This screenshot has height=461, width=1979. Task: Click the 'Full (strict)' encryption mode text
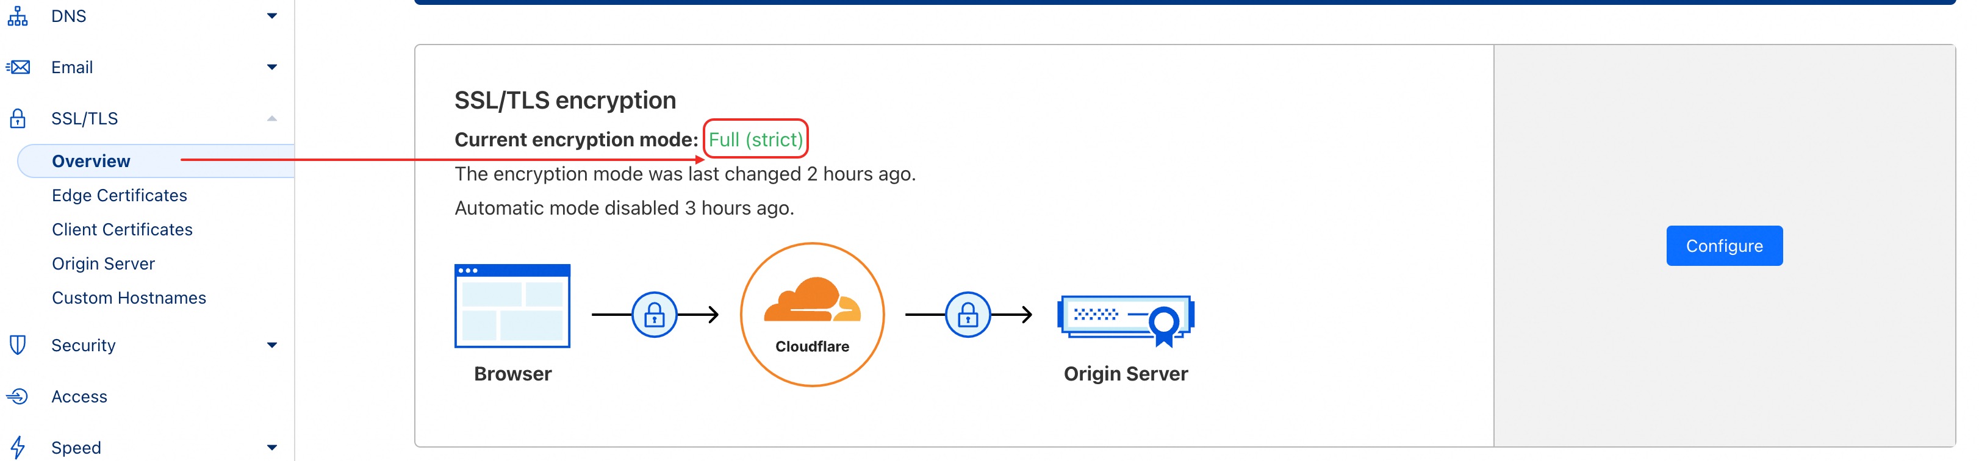(x=755, y=140)
